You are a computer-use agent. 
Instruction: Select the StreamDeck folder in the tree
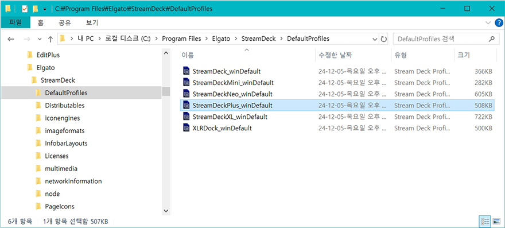[x=57, y=80]
